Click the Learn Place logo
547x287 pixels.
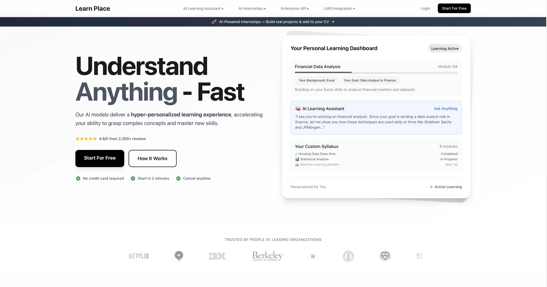pos(93,8)
